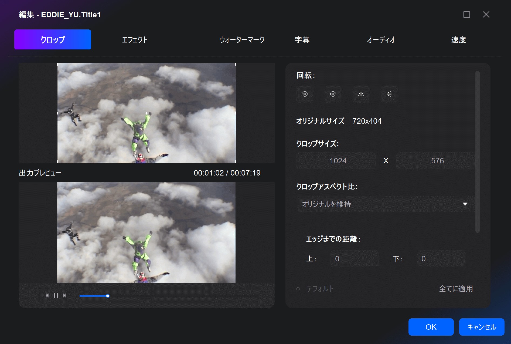Close the edit dialog
The width and height of the screenshot is (511, 344).
(486, 15)
